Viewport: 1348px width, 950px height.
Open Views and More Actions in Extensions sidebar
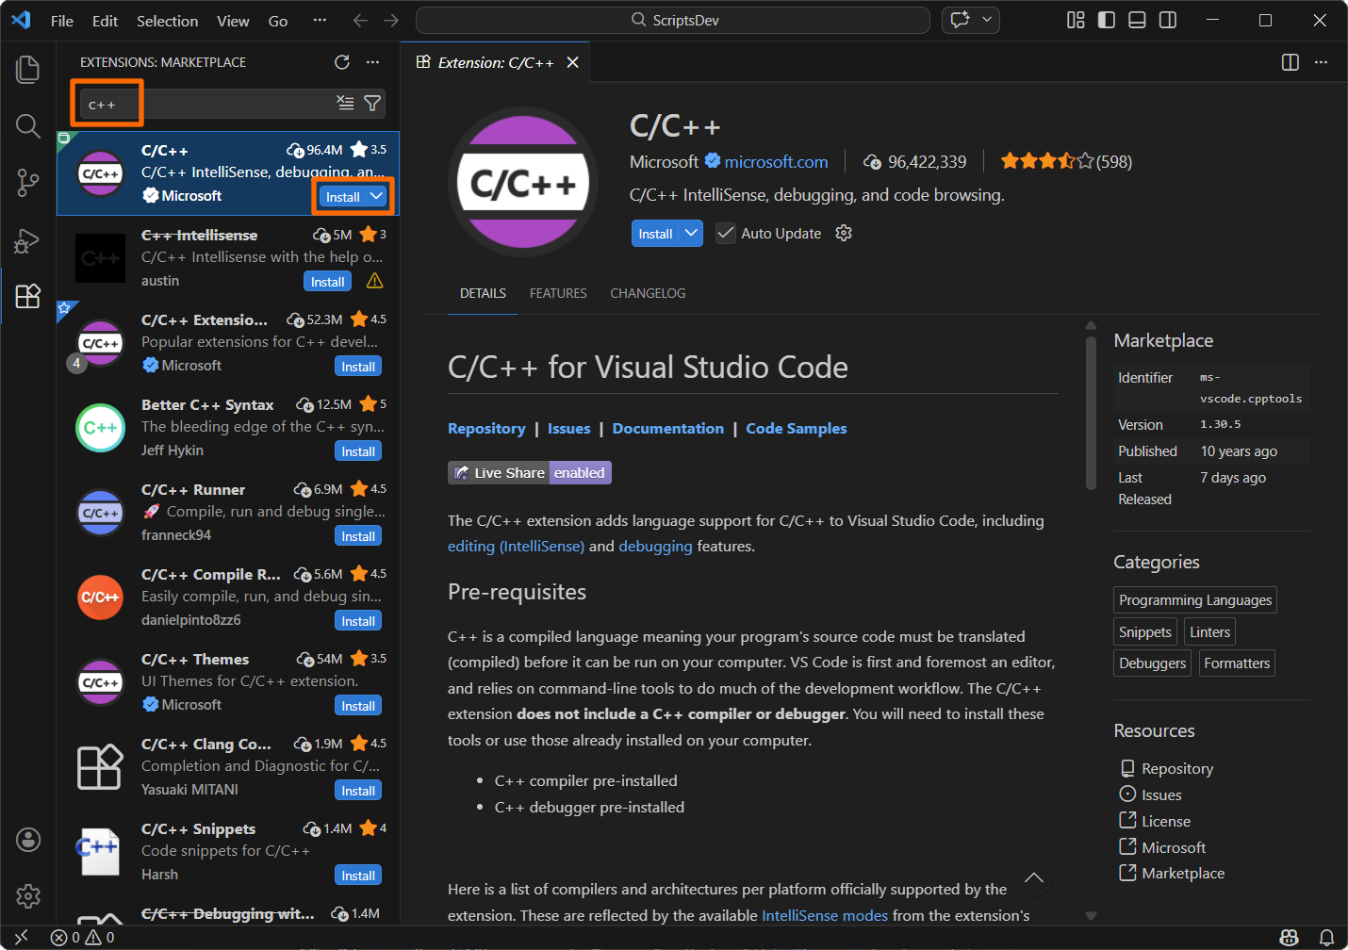[373, 62]
